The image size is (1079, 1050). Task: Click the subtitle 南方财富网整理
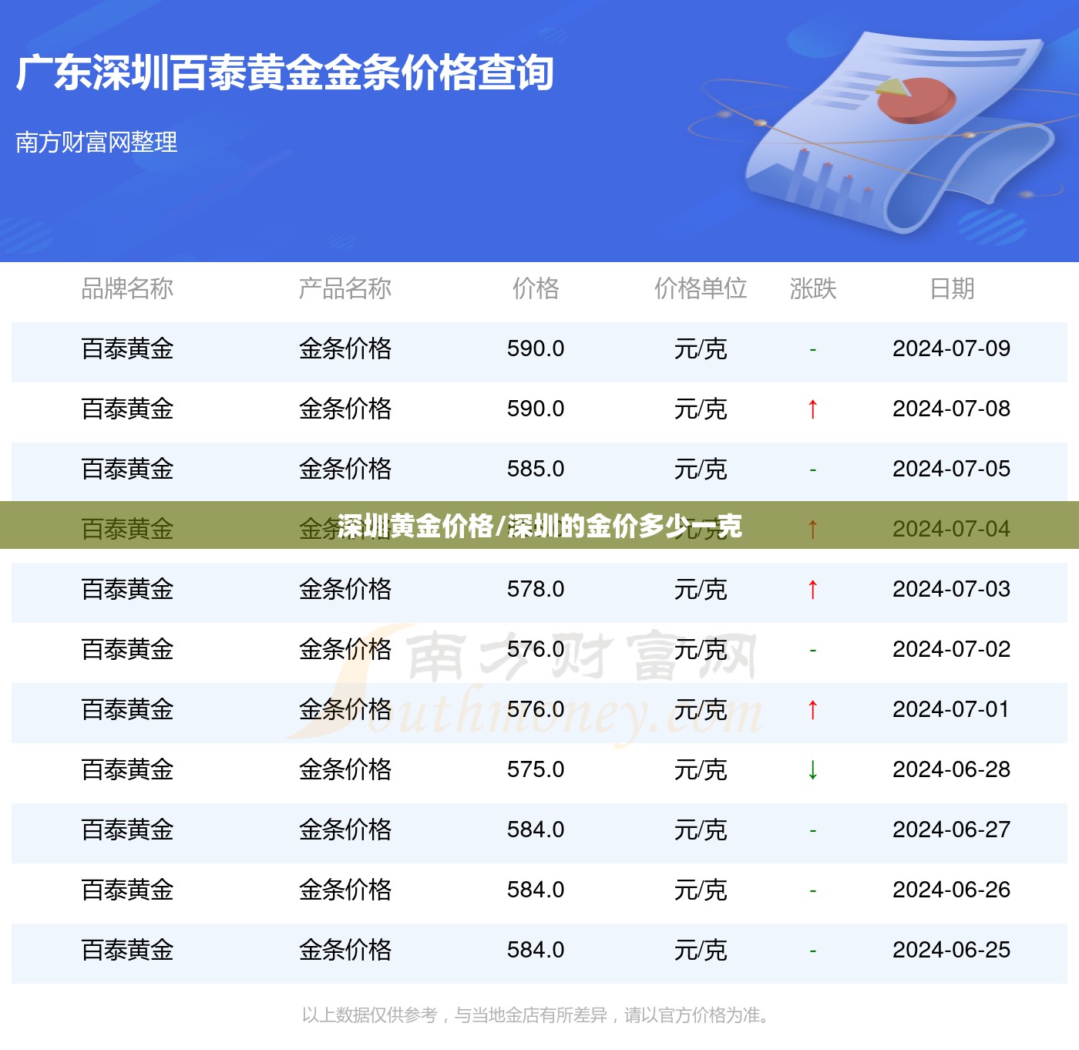[96, 142]
